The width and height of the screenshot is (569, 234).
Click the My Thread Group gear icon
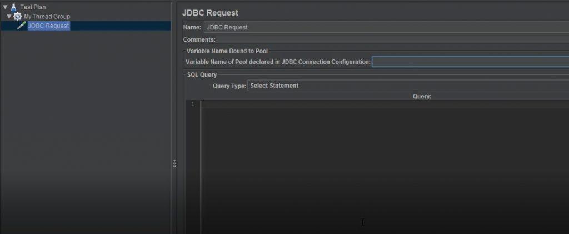[x=17, y=16]
